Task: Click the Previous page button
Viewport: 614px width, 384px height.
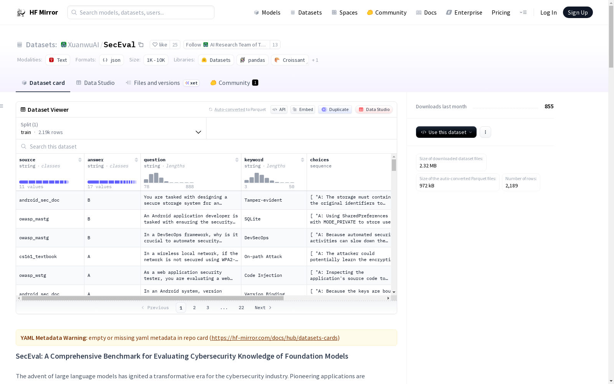Action: pos(155,308)
